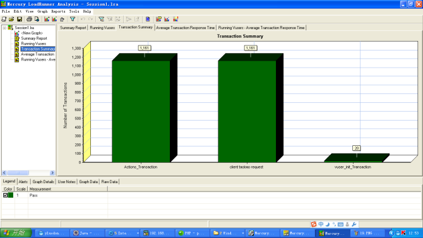
Task: Click the grayed clear filter funnel icon
Action: (110, 19)
